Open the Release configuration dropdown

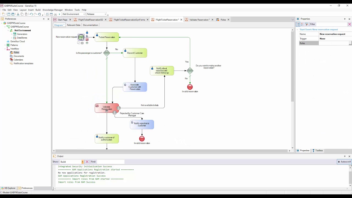click(105, 14)
